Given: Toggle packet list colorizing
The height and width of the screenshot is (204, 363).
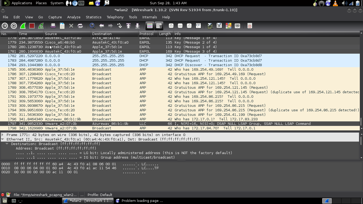Looking at the screenshot, I should coord(150,26).
